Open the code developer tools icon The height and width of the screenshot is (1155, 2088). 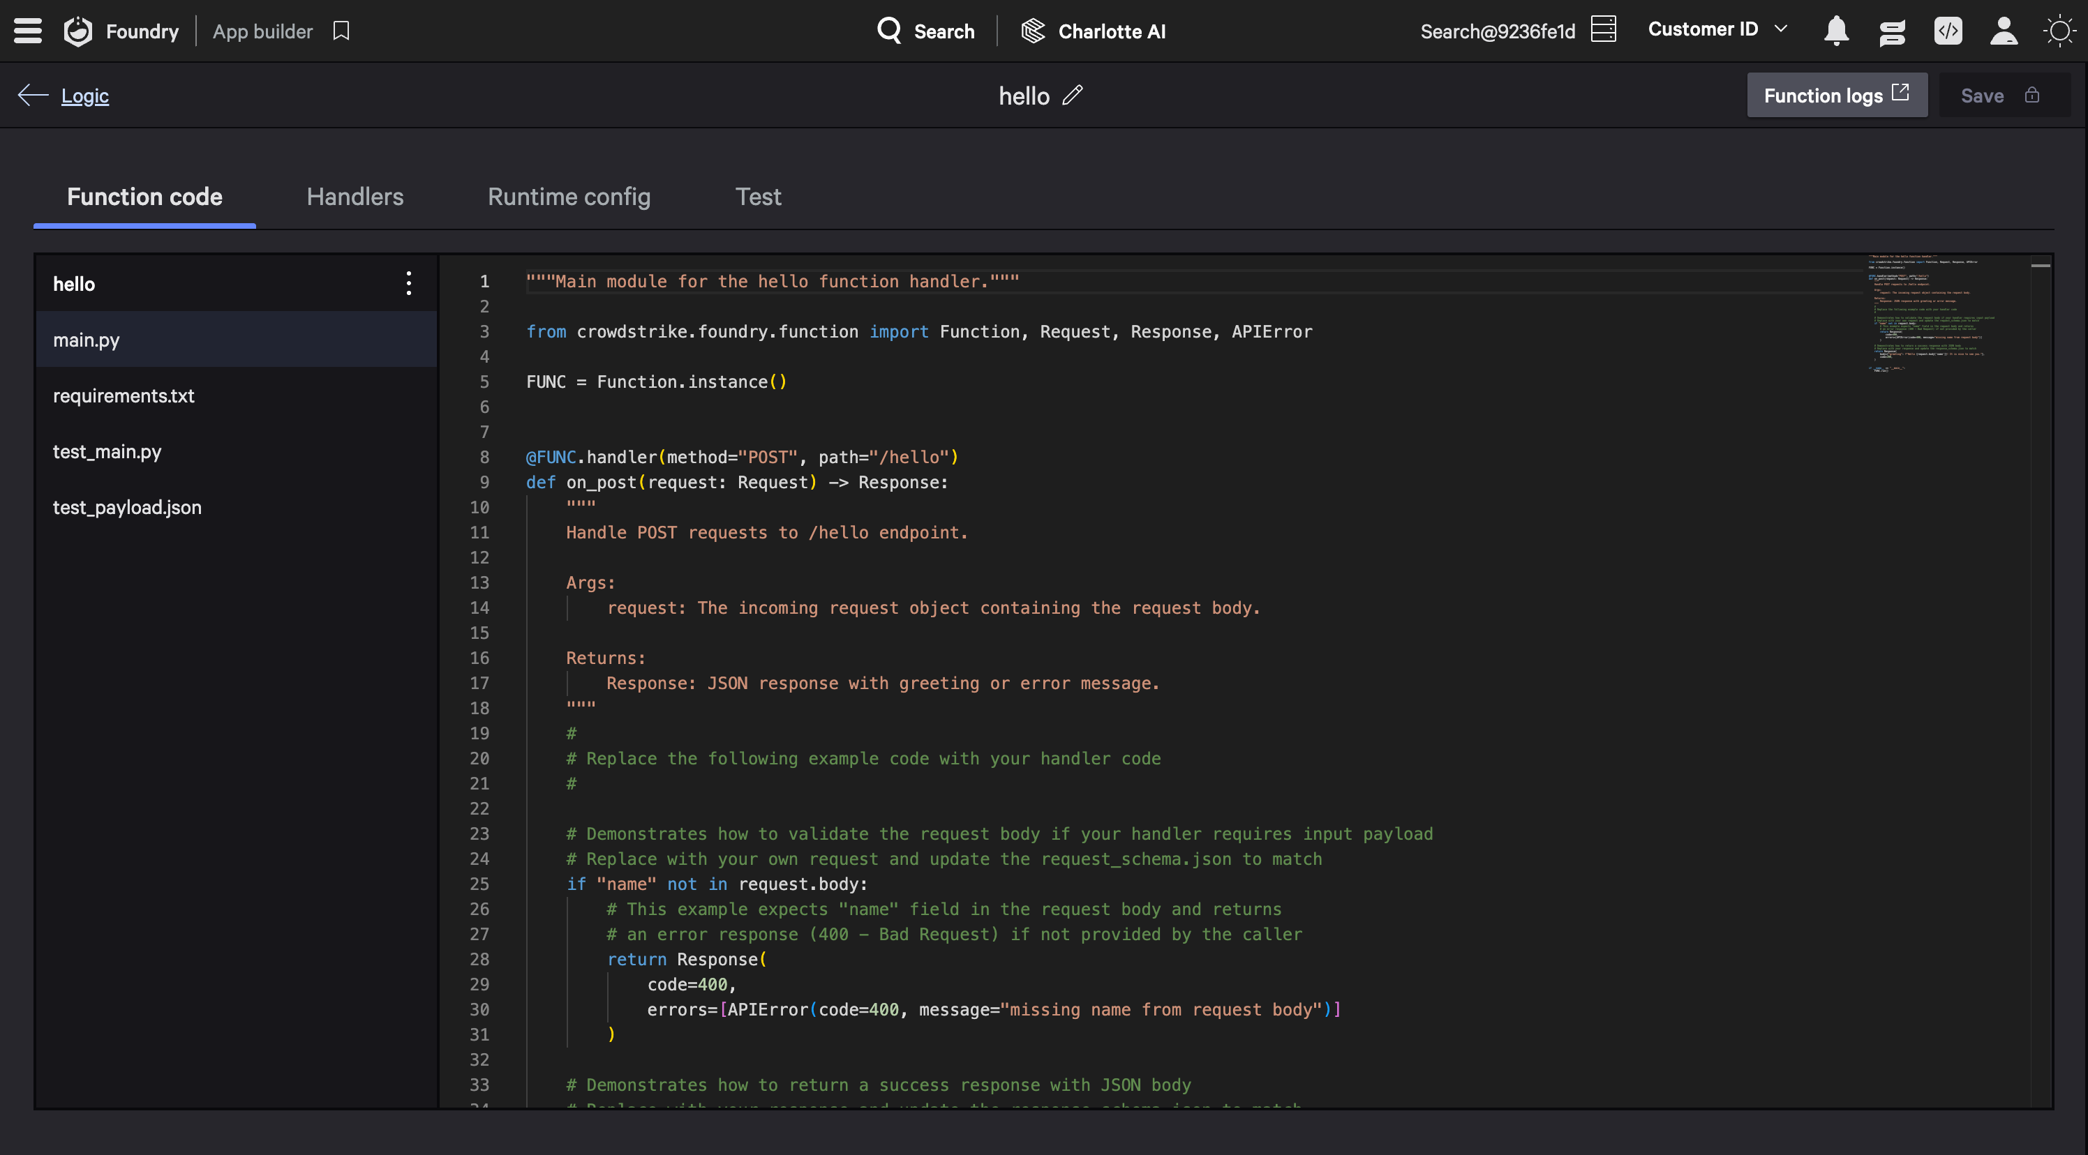point(1948,31)
